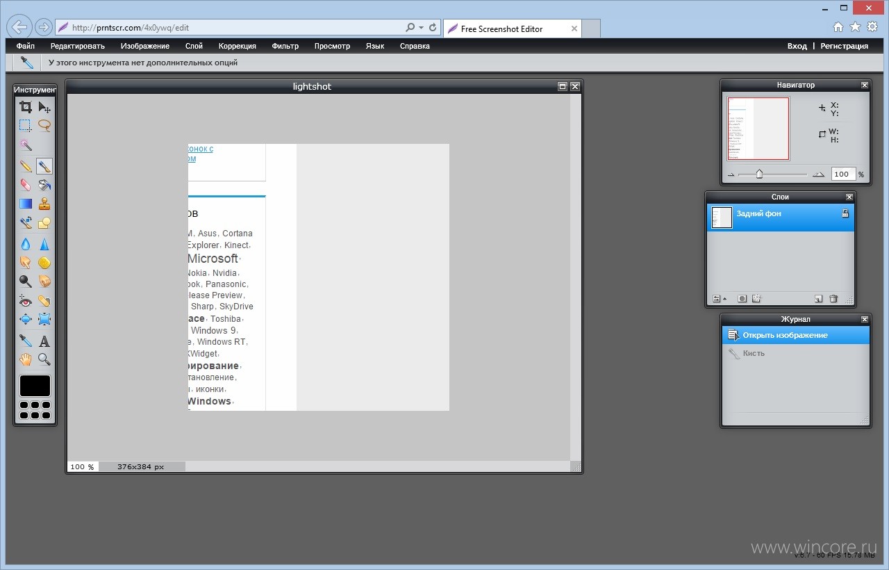Toggle lock on Задний фон layer
The image size is (889, 570).
click(845, 214)
